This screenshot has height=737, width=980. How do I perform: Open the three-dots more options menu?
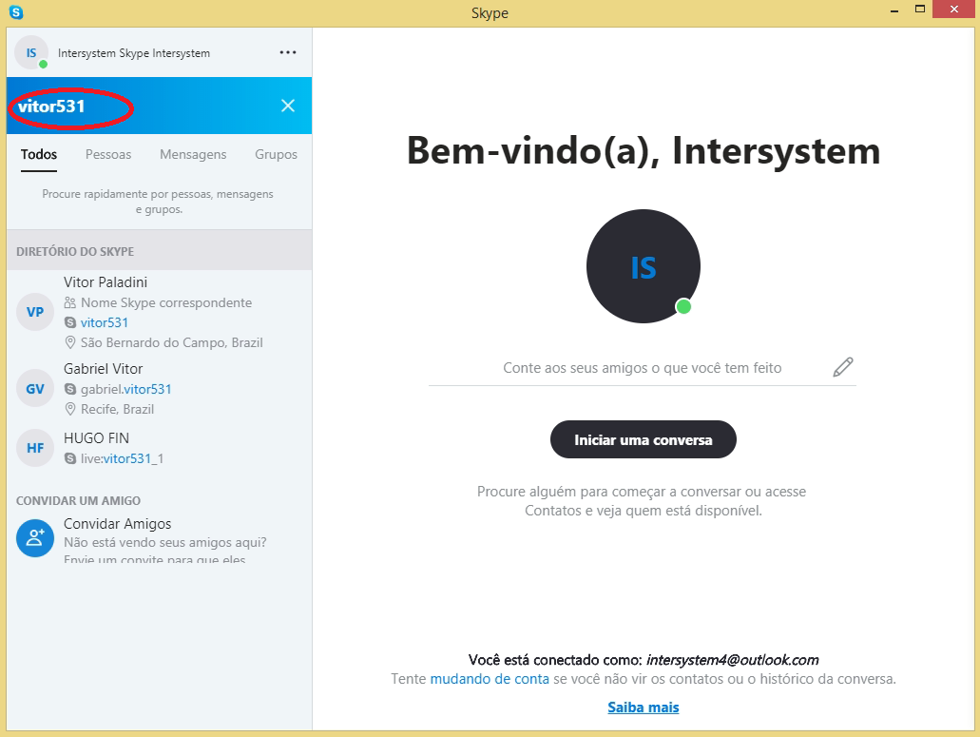coord(287,52)
